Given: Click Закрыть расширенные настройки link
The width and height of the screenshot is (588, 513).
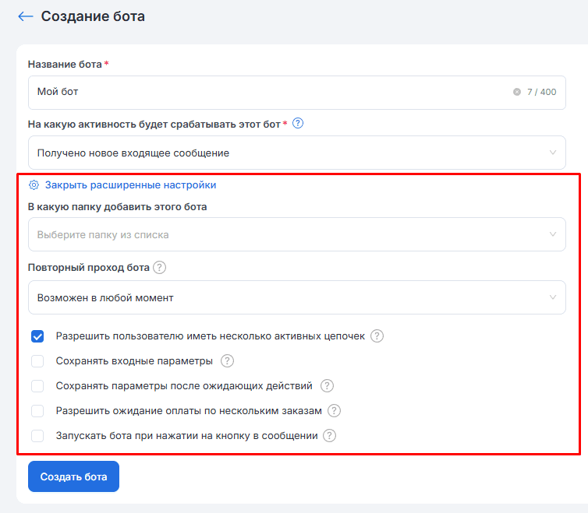Looking at the screenshot, I should [x=130, y=185].
